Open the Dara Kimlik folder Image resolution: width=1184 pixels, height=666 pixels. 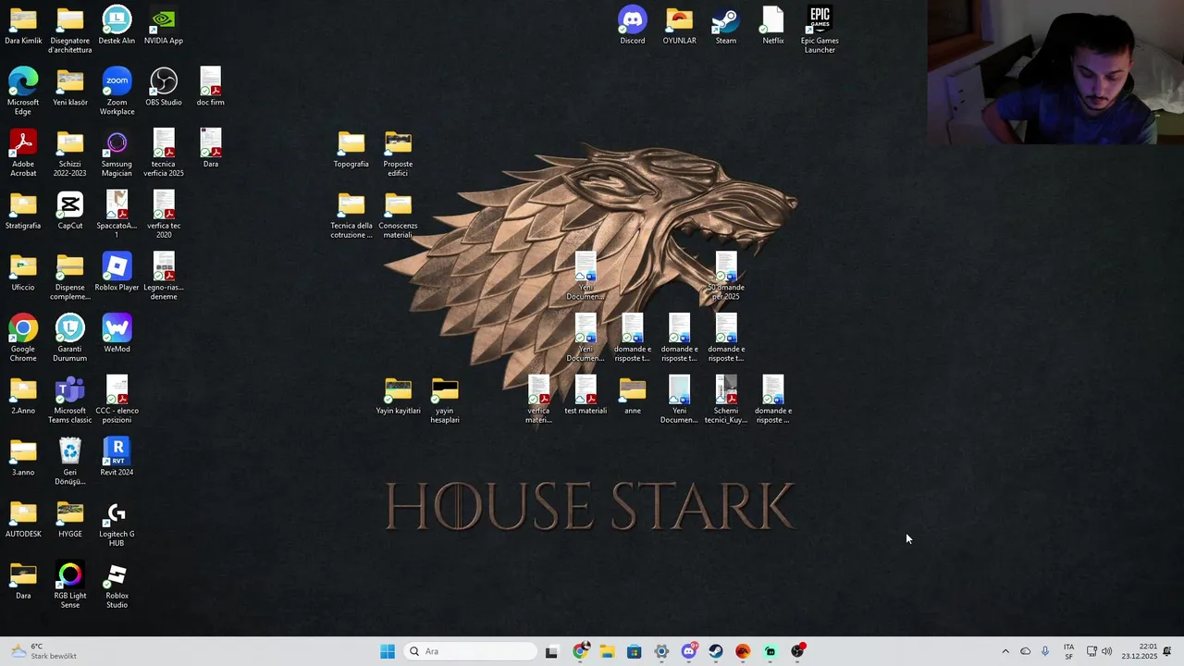tap(23, 26)
